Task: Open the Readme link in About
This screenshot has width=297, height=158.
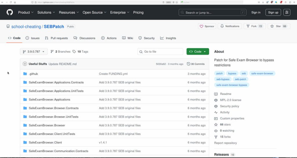Action: pos(223,94)
